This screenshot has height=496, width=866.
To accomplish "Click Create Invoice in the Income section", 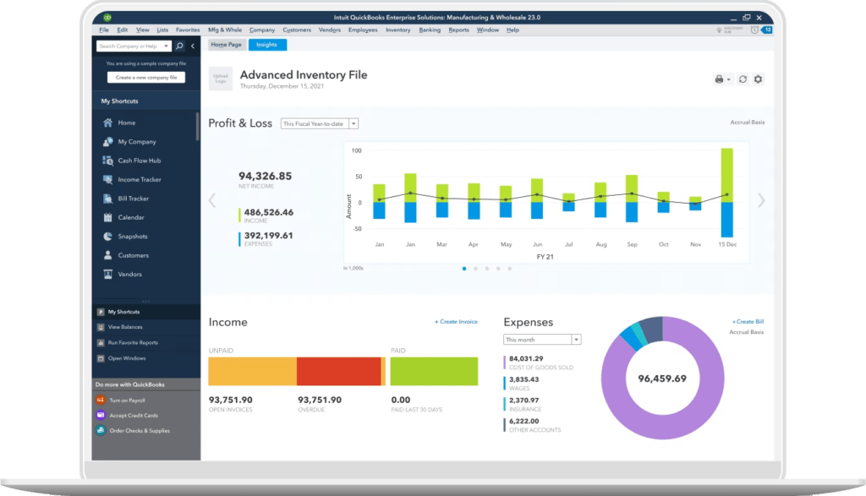I will pyautogui.click(x=457, y=321).
